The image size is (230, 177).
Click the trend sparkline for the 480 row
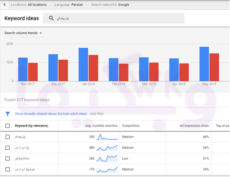coord(107,148)
